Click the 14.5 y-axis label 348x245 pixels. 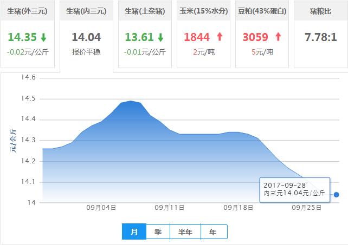coord(28,98)
